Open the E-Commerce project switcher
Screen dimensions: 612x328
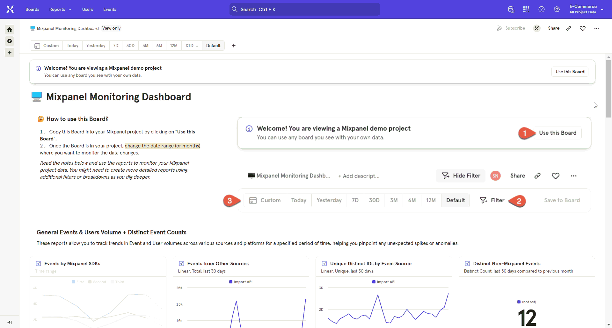tap(586, 9)
